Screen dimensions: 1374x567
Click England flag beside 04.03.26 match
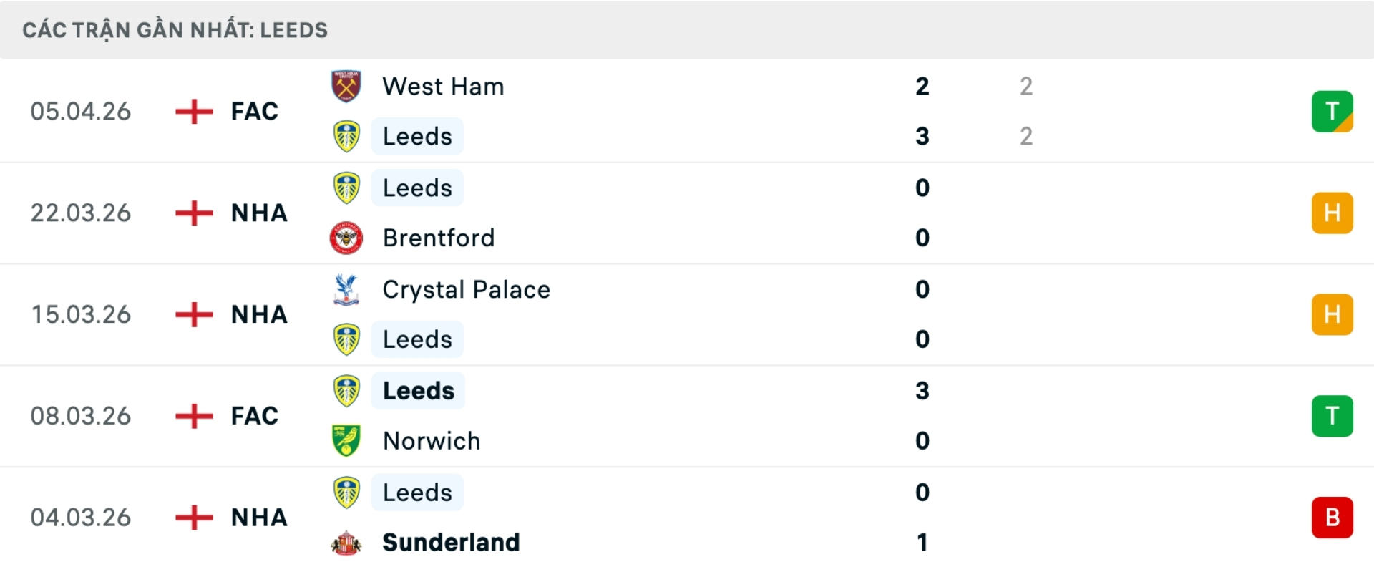pos(194,517)
